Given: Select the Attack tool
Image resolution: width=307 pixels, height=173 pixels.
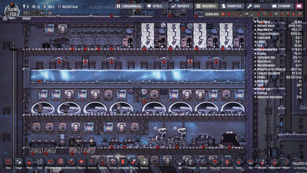Looking at the screenshot, I should [286, 163].
